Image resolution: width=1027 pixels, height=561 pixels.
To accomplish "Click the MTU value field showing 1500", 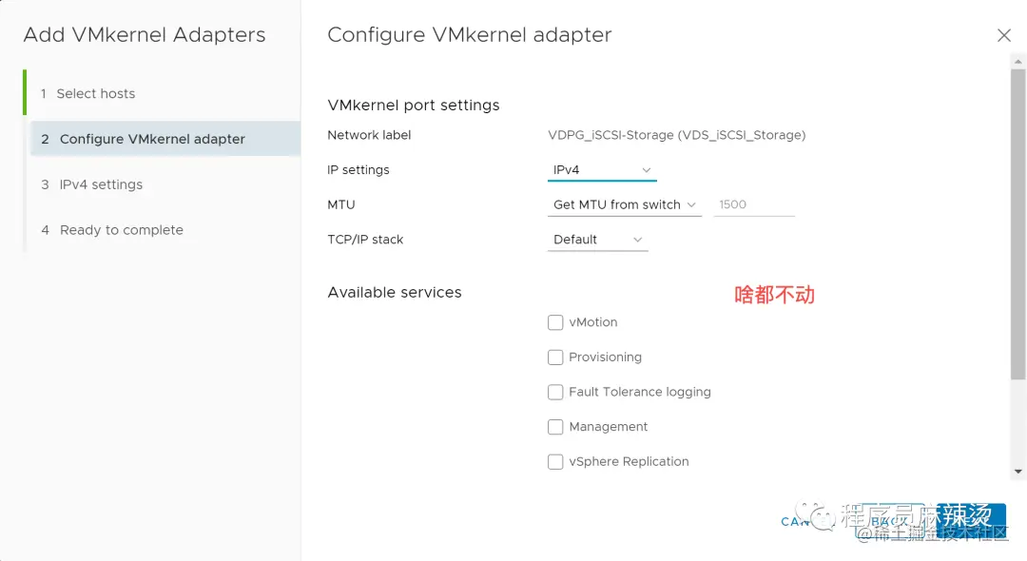I will click(754, 204).
